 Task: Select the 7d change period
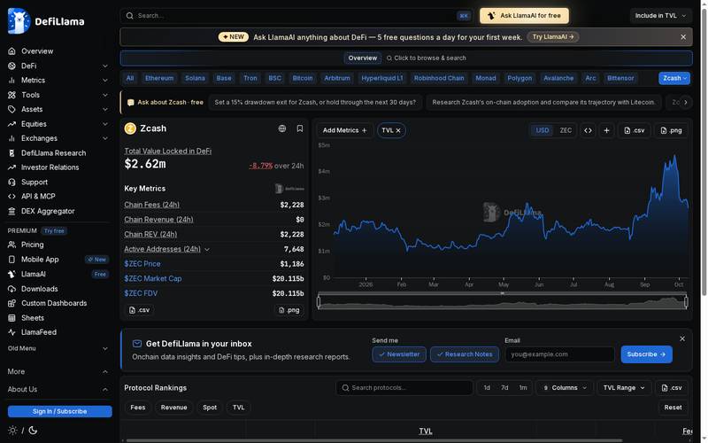[x=504, y=388]
